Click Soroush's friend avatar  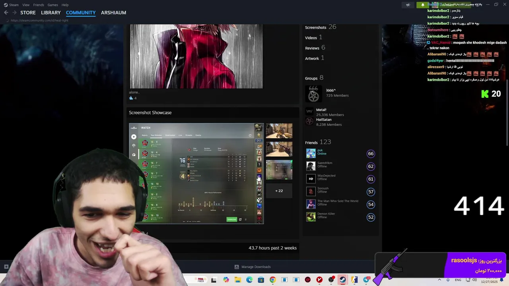pyautogui.click(x=311, y=191)
